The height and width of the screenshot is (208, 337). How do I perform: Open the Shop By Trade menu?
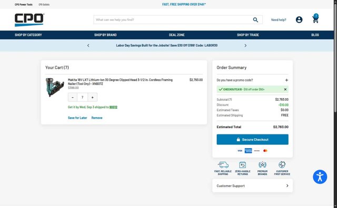tap(248, 35)
